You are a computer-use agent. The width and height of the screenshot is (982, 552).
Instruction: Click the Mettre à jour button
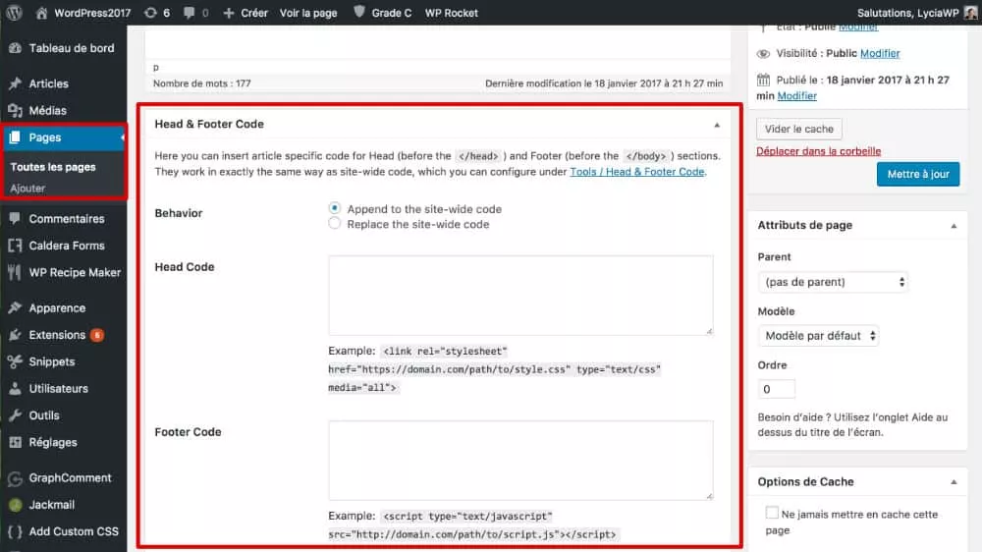tap(918, 174)
